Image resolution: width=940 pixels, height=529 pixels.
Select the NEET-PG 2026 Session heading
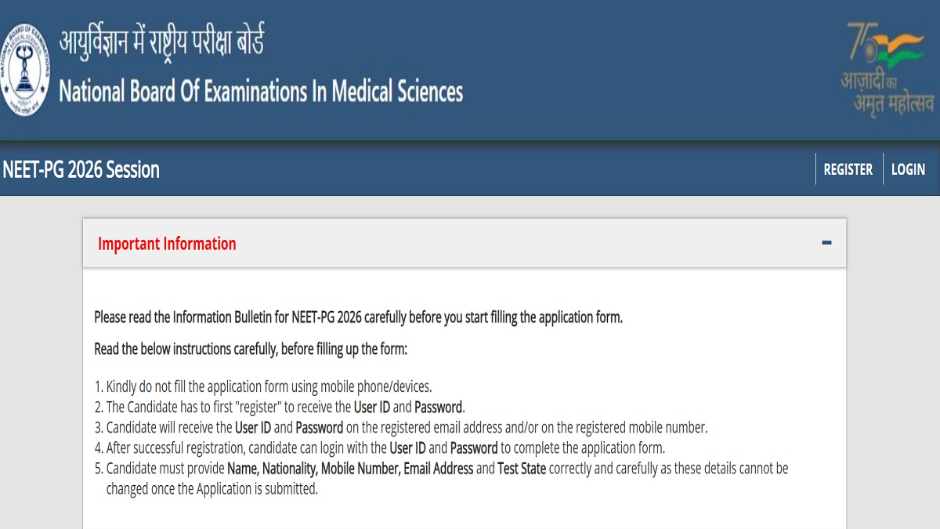click(81, 169)
